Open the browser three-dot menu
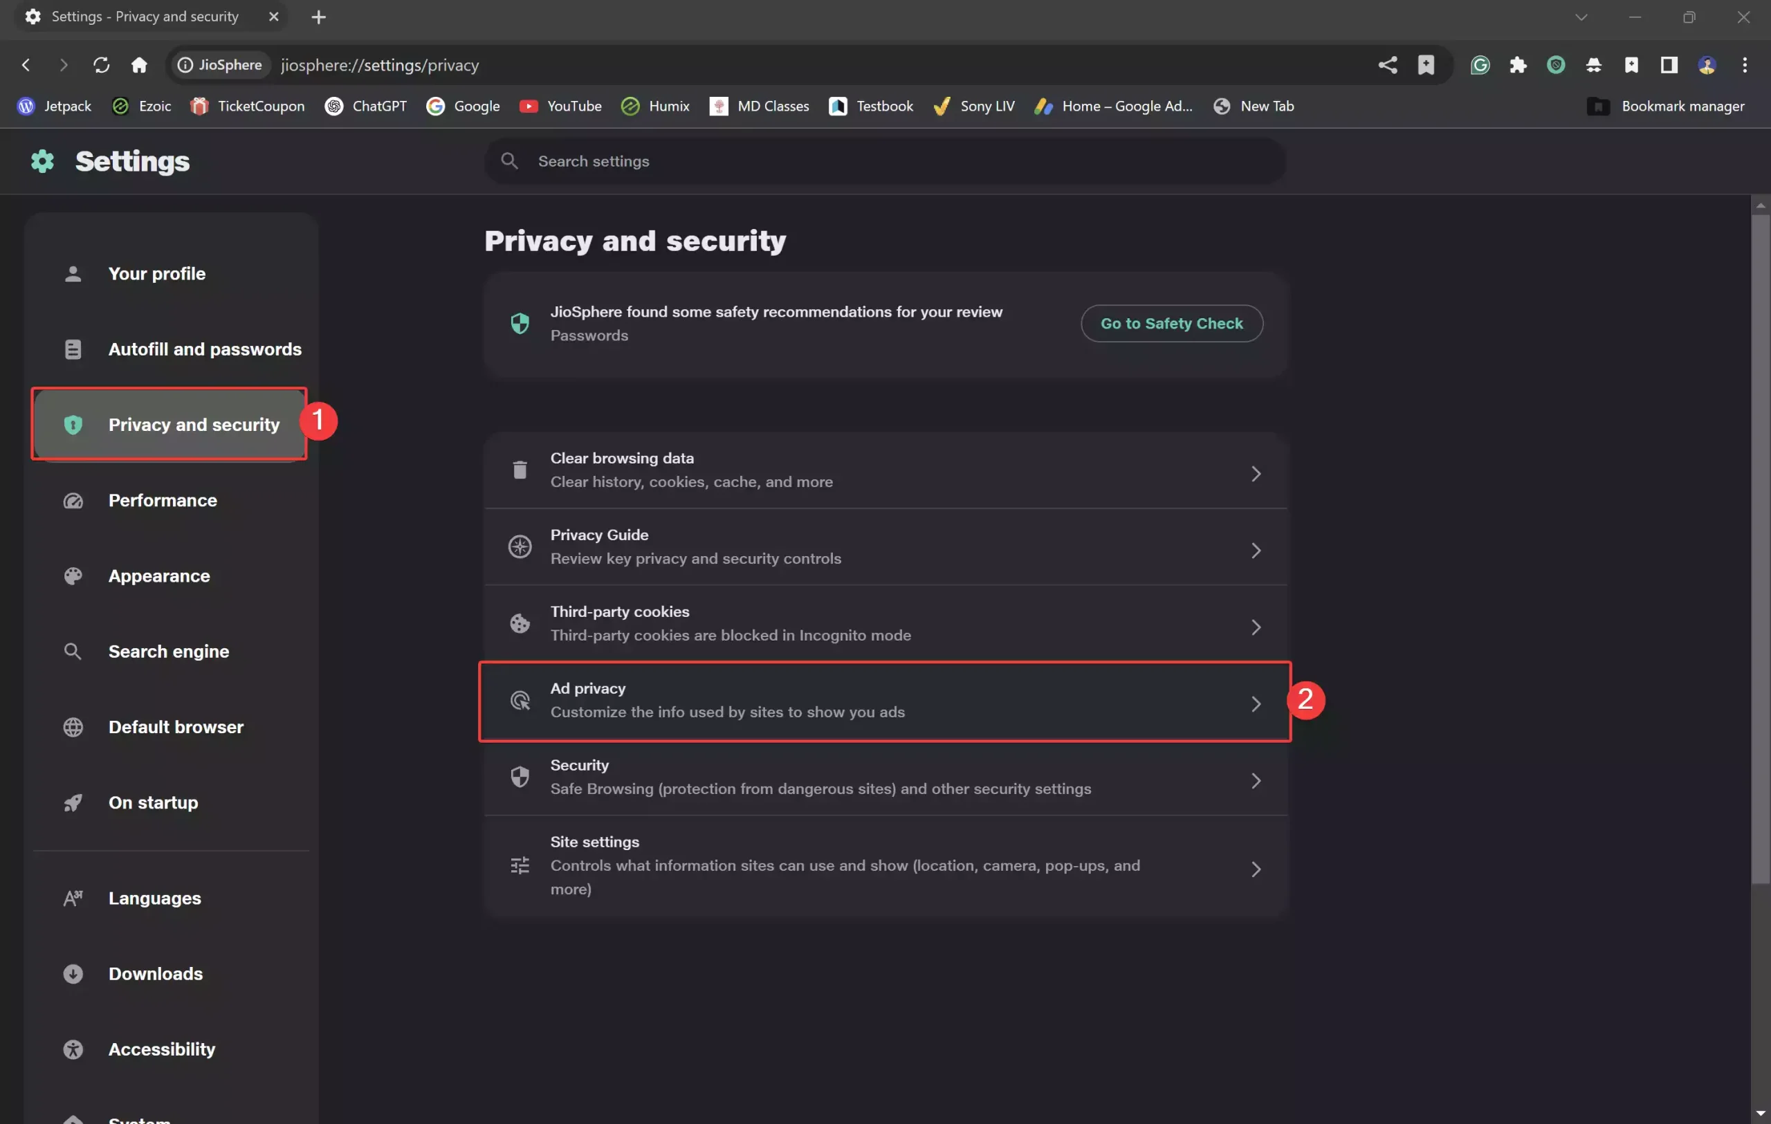 coord(1745,65)
